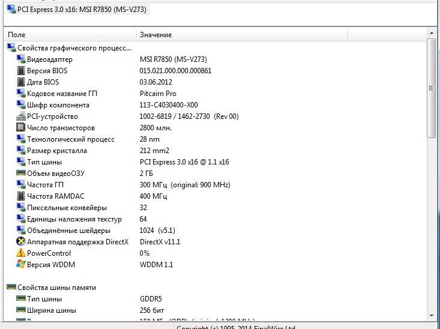The image size is (440, 329).
Task: Click the processor icon next to 'Число транзисторов'
Action: pyautogui.click(x=21, y=128)
